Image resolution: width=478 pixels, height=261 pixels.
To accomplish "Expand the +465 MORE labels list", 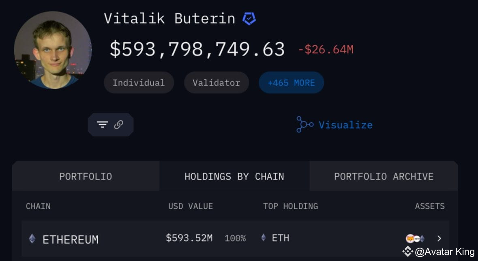I will (x=291, y=82).
